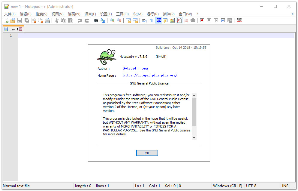Create a new file from the toolbar

point(6,20)
